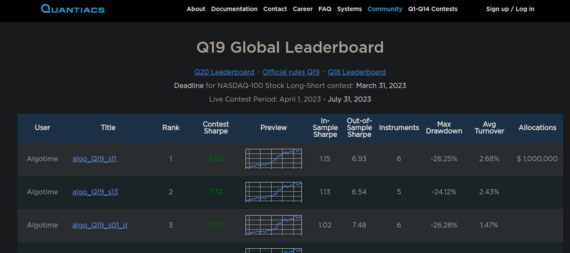The height and width of the screenshot is (253, 570).
Task: Open the Systems page
Action: (x=349, y=9)
